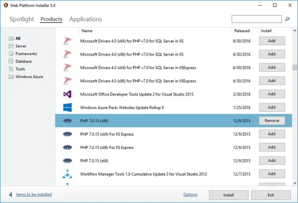The width and height of the screenshot is (298, 203).
Task: Click the Drivers 4.0 (x86) for IIS icon
Action: 67,54
